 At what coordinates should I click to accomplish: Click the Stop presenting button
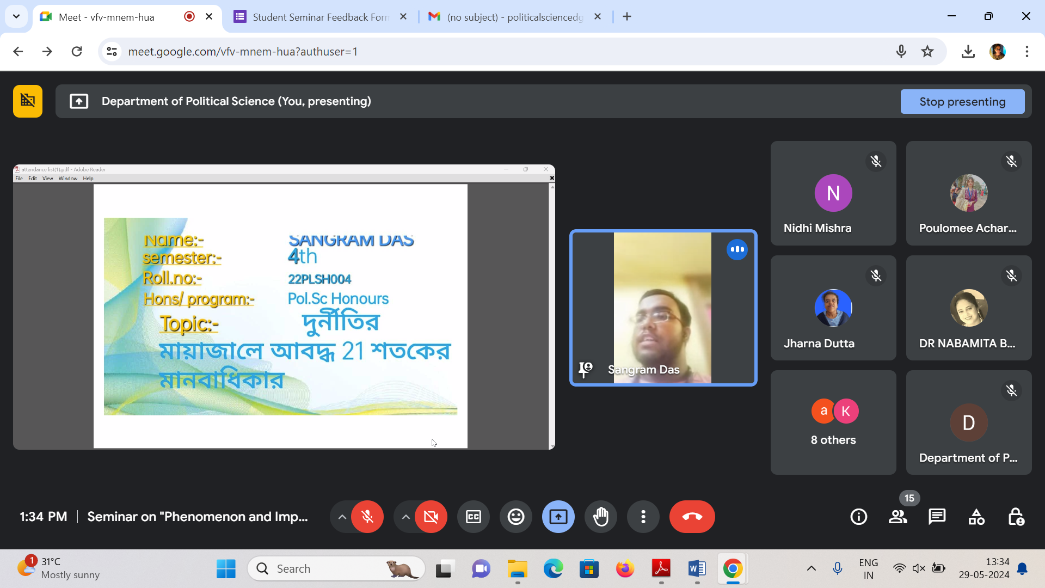pyautogui.click(x=962, y=102)
